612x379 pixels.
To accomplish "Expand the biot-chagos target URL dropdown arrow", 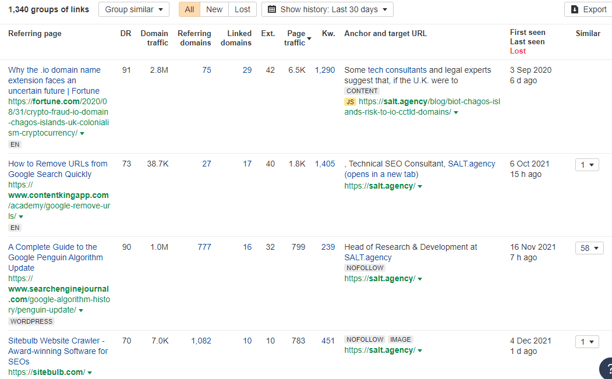I will point(456,113).
